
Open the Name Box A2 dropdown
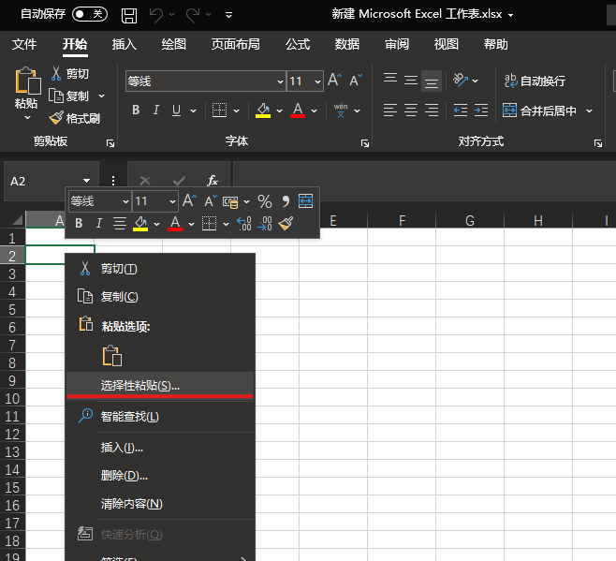(86, 181)
